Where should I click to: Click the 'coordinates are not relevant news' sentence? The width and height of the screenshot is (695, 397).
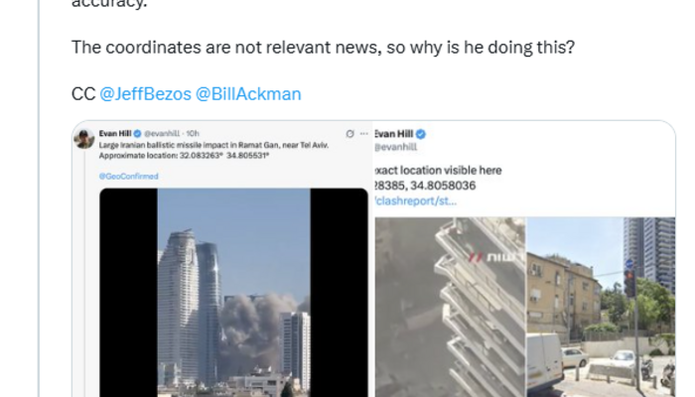[323, 47]
